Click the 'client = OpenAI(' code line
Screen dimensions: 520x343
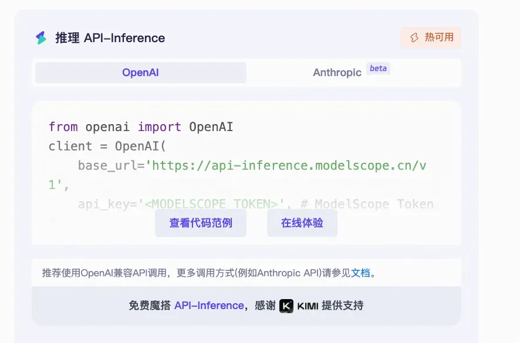pos(107,146)
